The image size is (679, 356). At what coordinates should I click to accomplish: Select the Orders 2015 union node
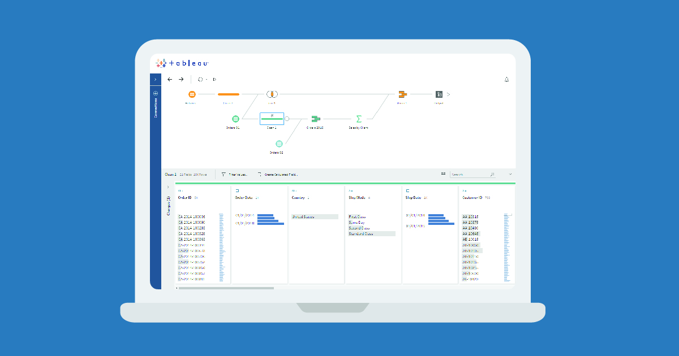pos(316,119)
